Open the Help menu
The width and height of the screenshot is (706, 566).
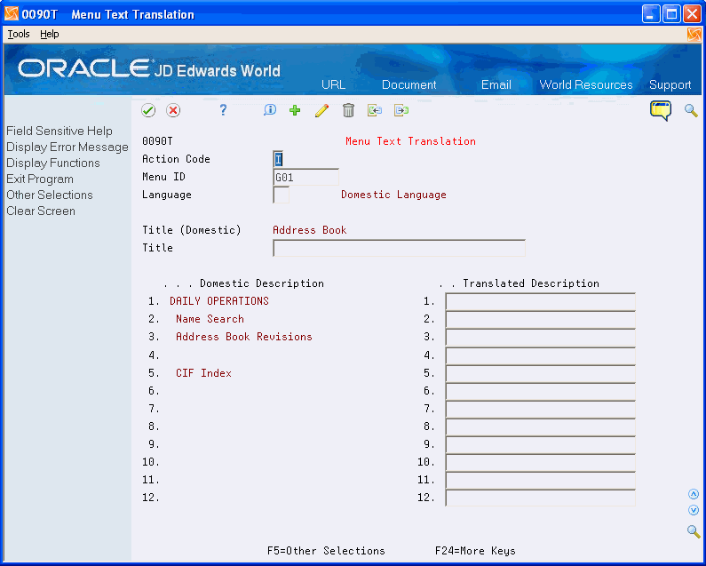50,35
